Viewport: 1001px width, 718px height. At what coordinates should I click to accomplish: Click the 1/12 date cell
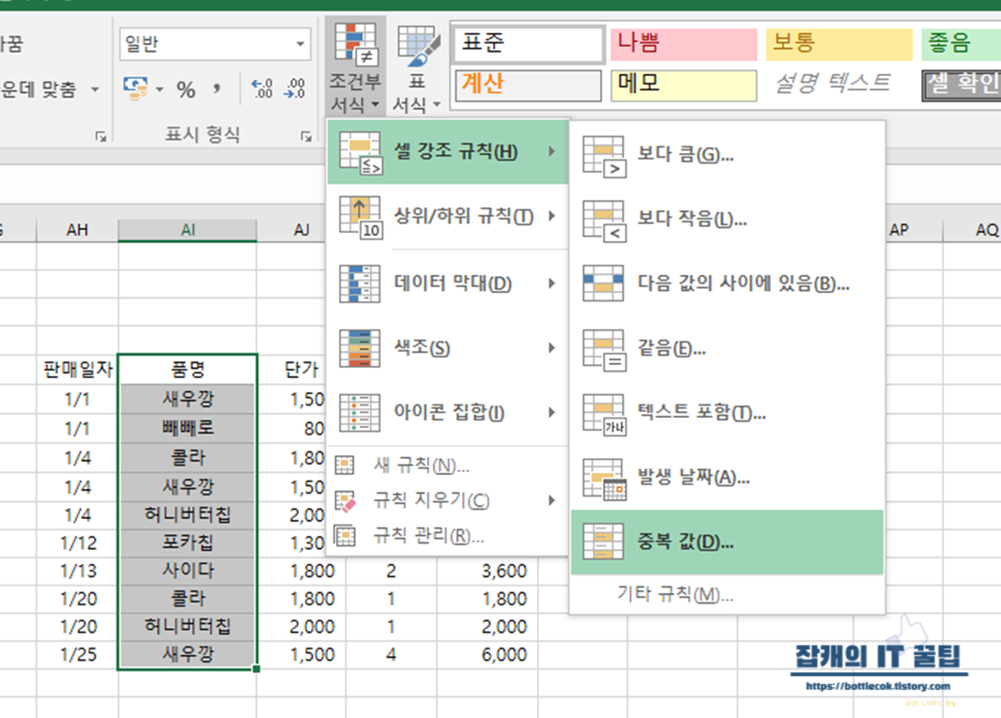pyautogui.click(x=77, y=543)
